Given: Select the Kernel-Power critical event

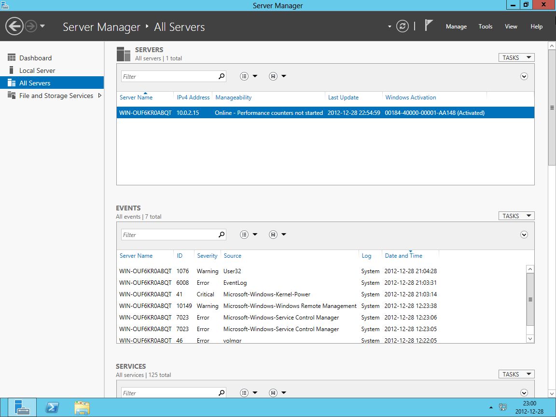Looking at the screenshot, I should 321,294.
